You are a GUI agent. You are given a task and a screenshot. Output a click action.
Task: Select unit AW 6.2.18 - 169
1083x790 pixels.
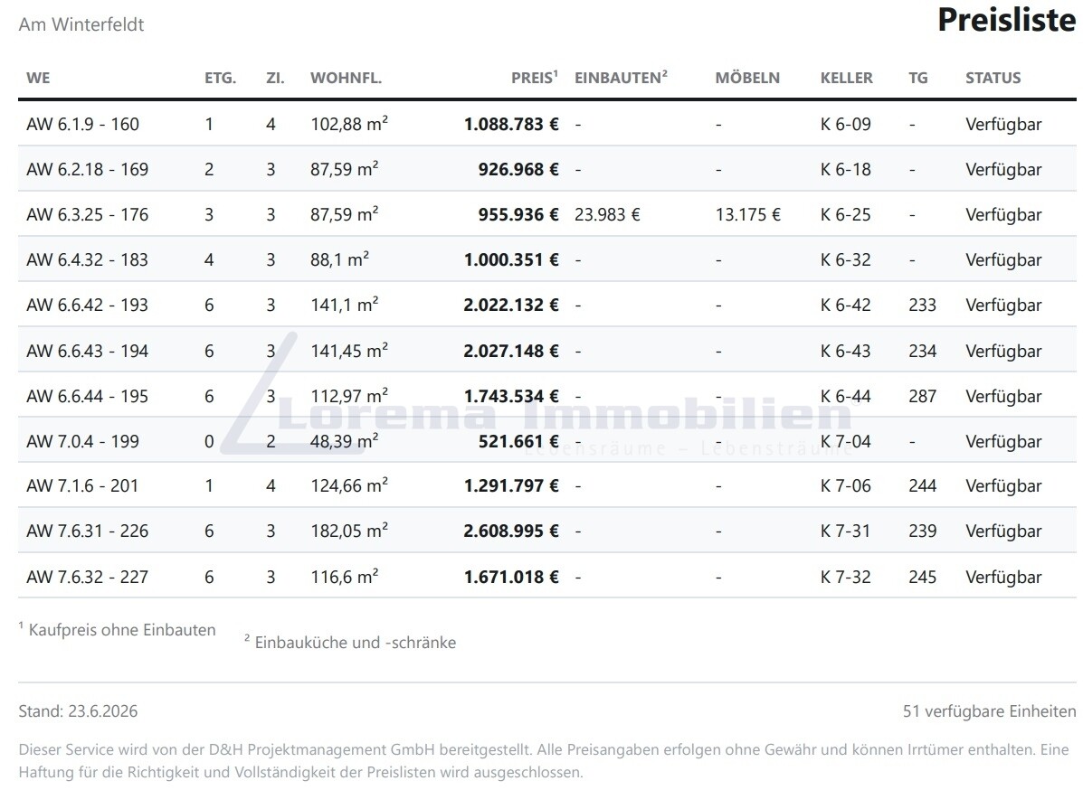(87, 170)
